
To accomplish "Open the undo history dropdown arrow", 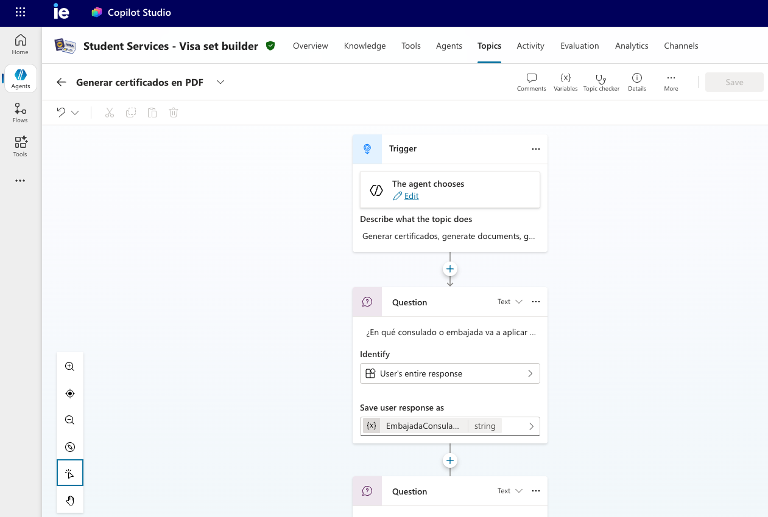I will [x=75, y=113].
